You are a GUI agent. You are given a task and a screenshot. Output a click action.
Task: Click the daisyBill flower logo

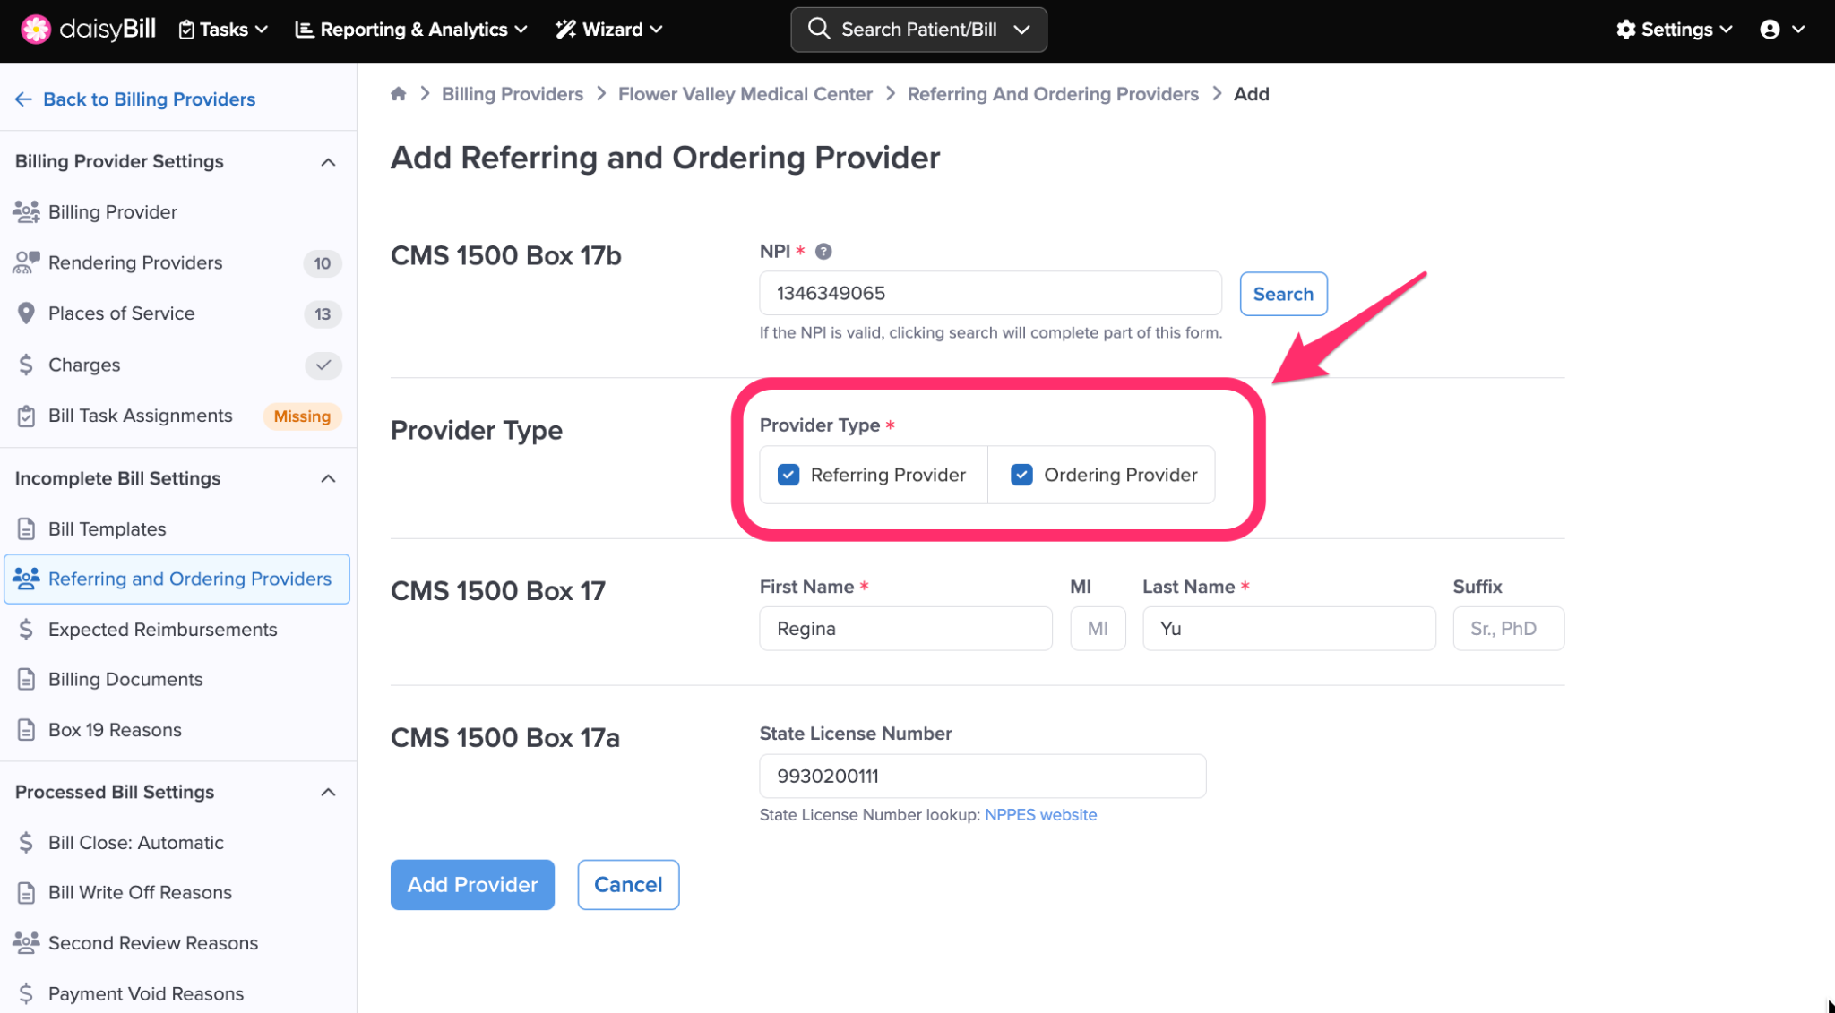pos(36,29)
